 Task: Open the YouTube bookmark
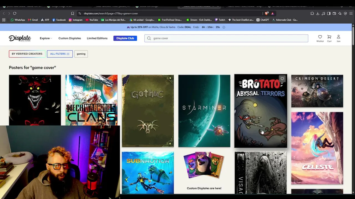click(x=92, y=20)
